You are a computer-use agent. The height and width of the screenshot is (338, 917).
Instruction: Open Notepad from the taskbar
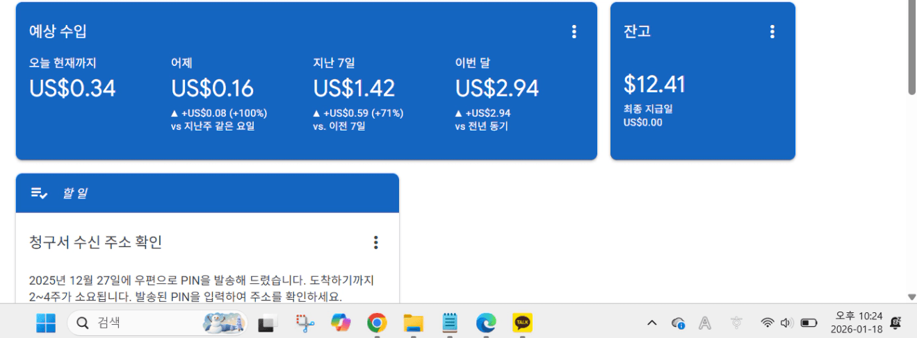tap(450, 323)
